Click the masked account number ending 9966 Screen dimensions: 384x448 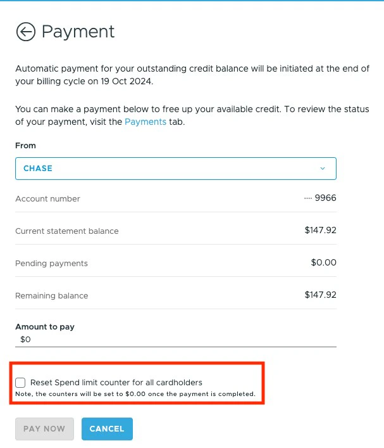(321, 198)
